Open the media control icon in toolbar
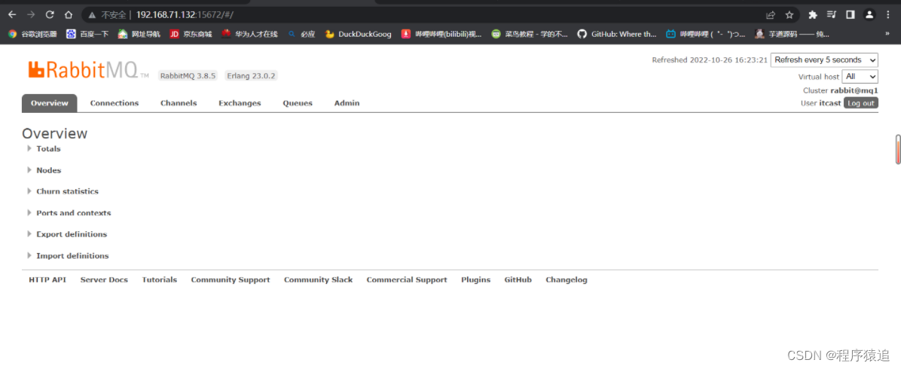The height and width of the screenshot is (369, 901). tap(832, 15)
